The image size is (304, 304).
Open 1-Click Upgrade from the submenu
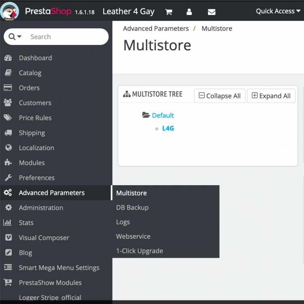(139, 251)
